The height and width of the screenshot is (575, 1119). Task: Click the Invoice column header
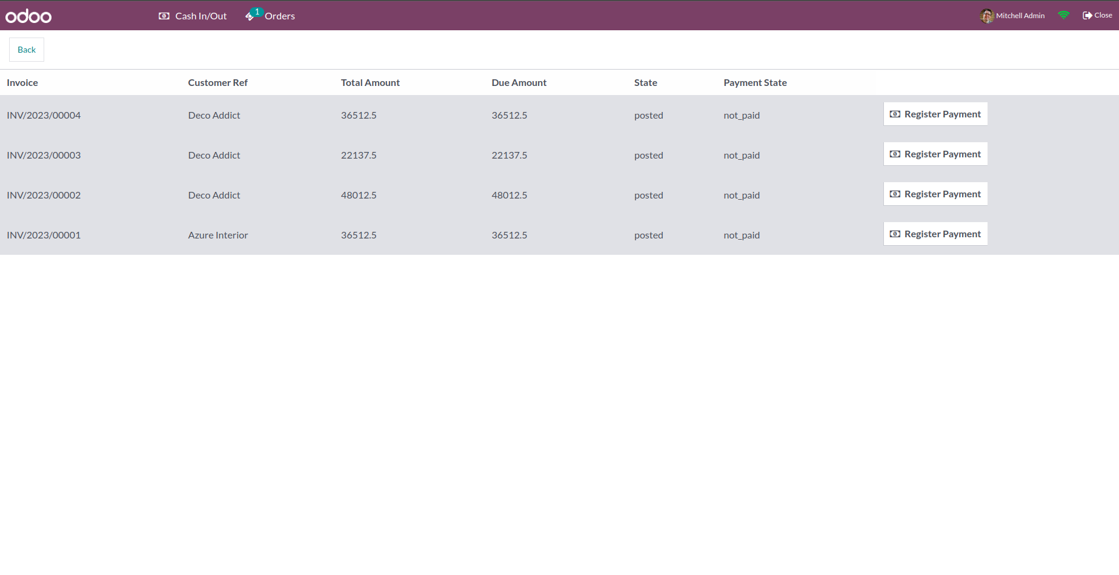point(22,82)
